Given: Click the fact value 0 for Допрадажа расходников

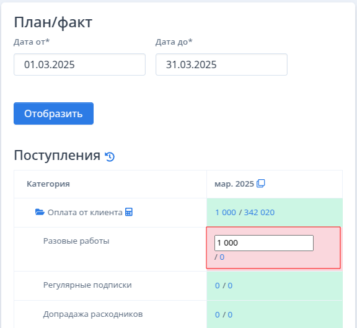Looking at the screenshot, I should pyautogui.click(x=230, y=315).
